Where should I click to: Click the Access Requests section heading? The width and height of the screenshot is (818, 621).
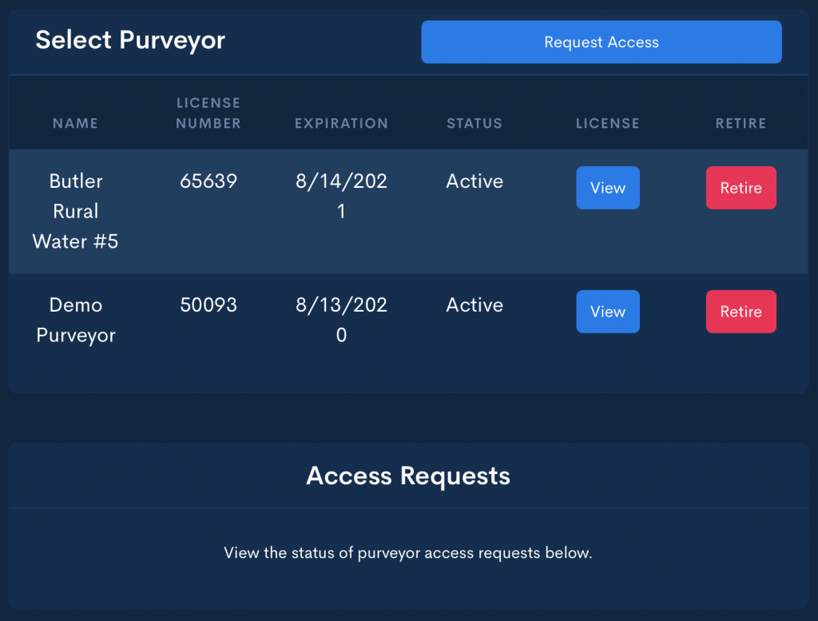[408, 476]
